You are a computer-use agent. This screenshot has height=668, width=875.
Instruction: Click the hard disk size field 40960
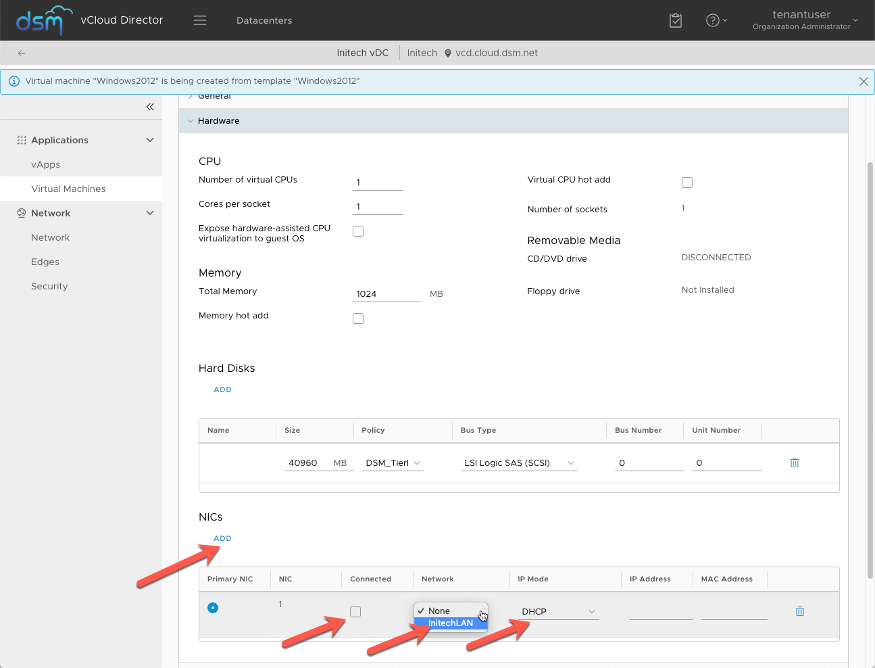tap(307, 463)
